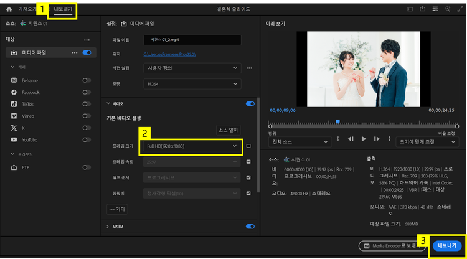467x259 pixels.
Task: Open 미디어 파일 row options dots
Action: [75, 53]
